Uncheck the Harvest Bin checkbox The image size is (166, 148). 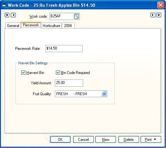coord(23,73)
